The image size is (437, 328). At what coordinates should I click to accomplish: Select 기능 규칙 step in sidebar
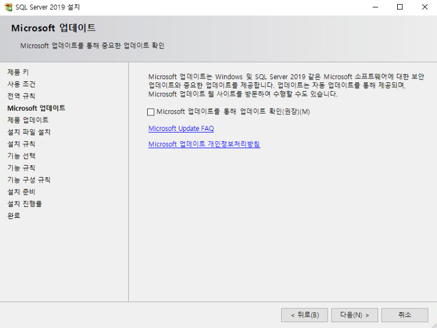(21, 168)
